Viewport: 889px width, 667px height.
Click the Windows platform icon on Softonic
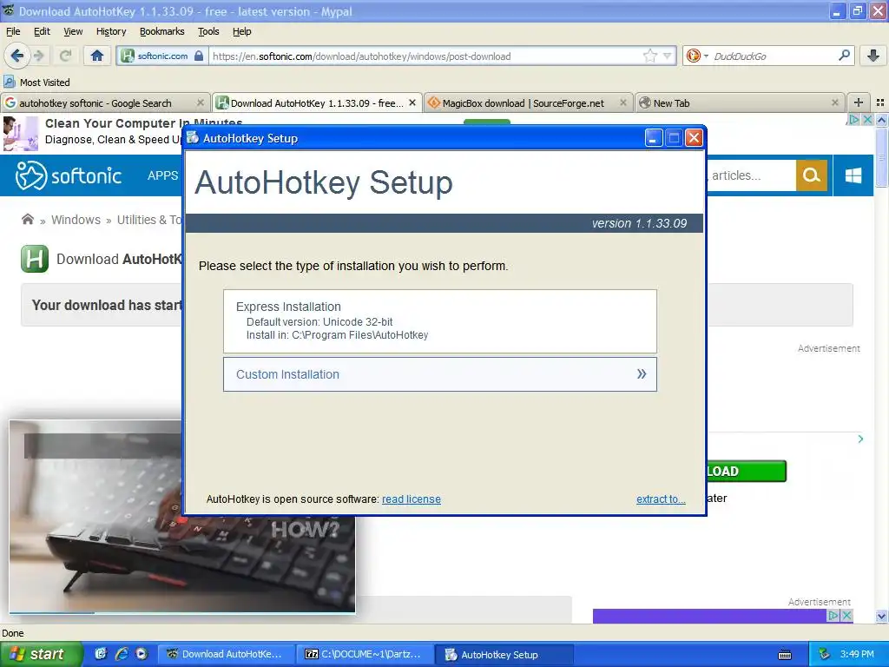[853, 175]
